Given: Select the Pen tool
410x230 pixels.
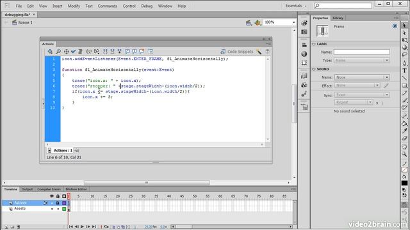Looking at the screenshot, I should pyautogui.click(x=404, y=63).
